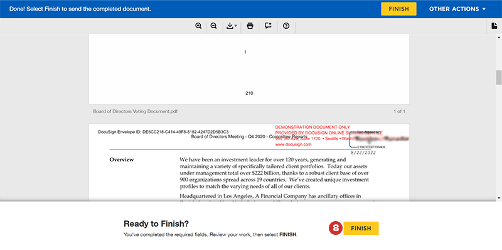The width and height of the screenshot is (502, 250).
Task: Select the signed signature block
Action: coord(379,139)
